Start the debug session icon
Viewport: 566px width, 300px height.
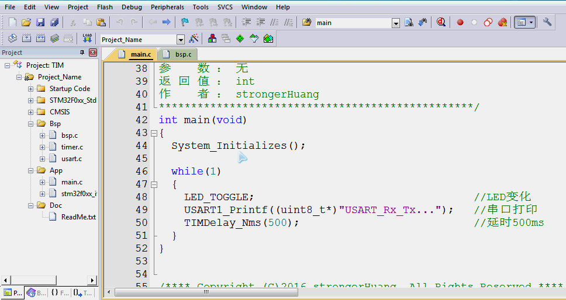tap(441, 22)
